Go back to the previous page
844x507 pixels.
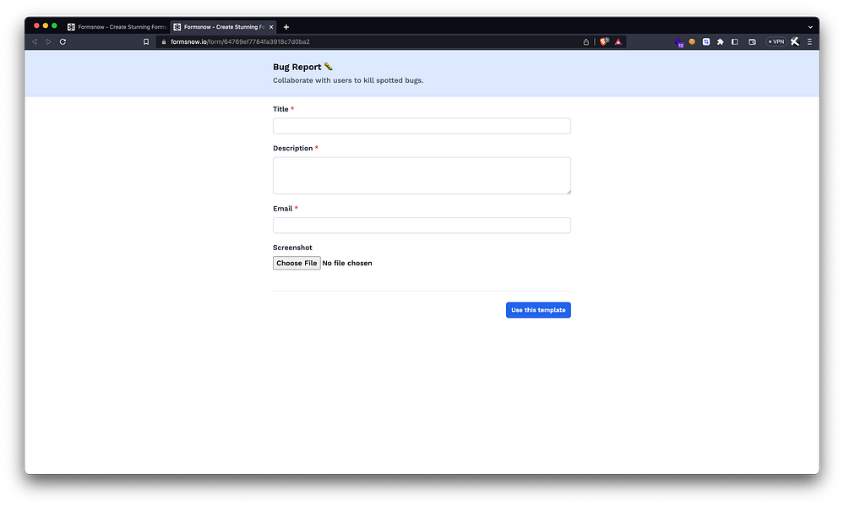(x=35, y=42)
